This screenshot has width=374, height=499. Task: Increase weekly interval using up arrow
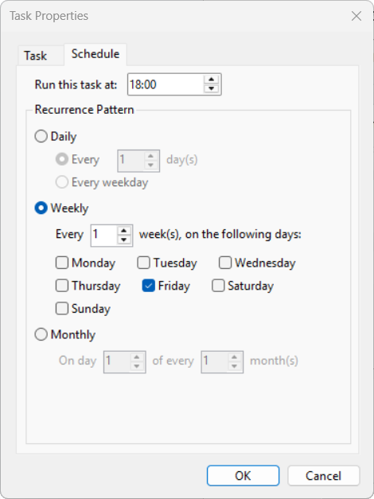124,231
